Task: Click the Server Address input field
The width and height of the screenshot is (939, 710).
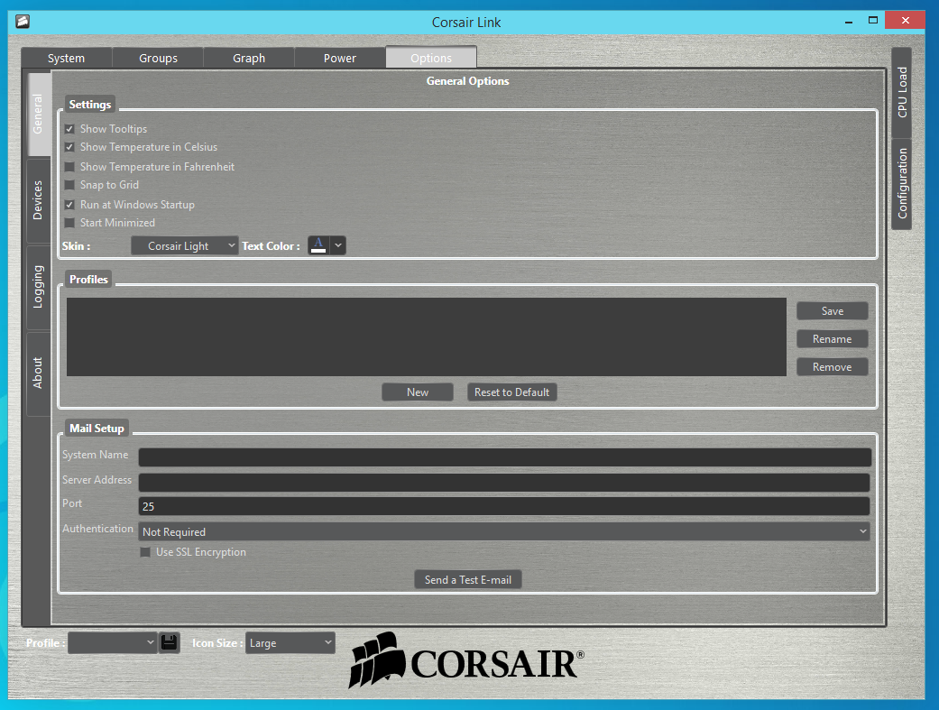Action: click(504, 483)
